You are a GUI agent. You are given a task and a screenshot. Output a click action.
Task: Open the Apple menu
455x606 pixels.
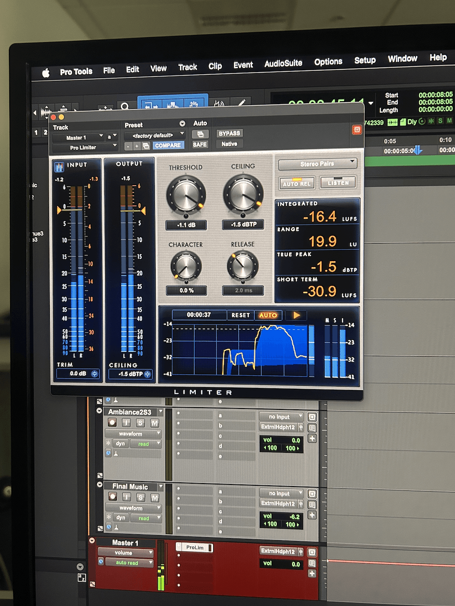tap(46, 73)
